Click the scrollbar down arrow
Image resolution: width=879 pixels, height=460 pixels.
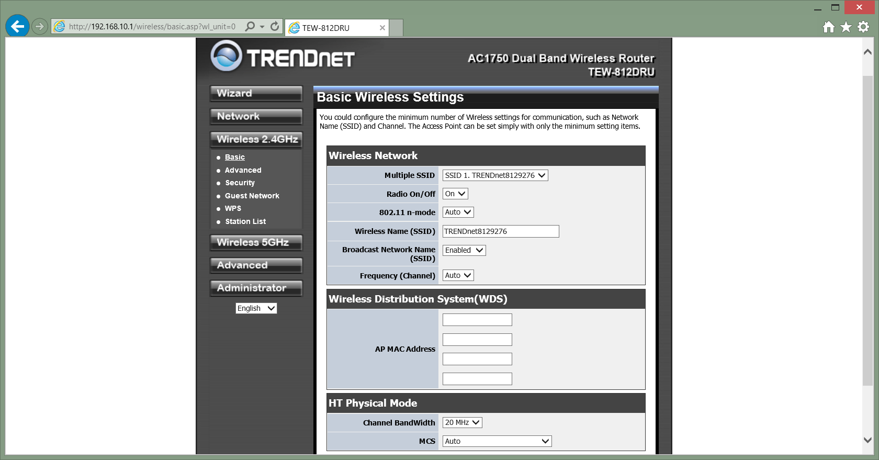click(867, 440)
